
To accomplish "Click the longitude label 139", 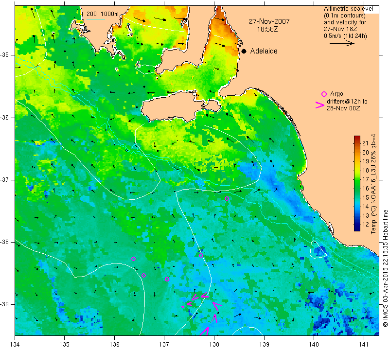I will point(264,345).
